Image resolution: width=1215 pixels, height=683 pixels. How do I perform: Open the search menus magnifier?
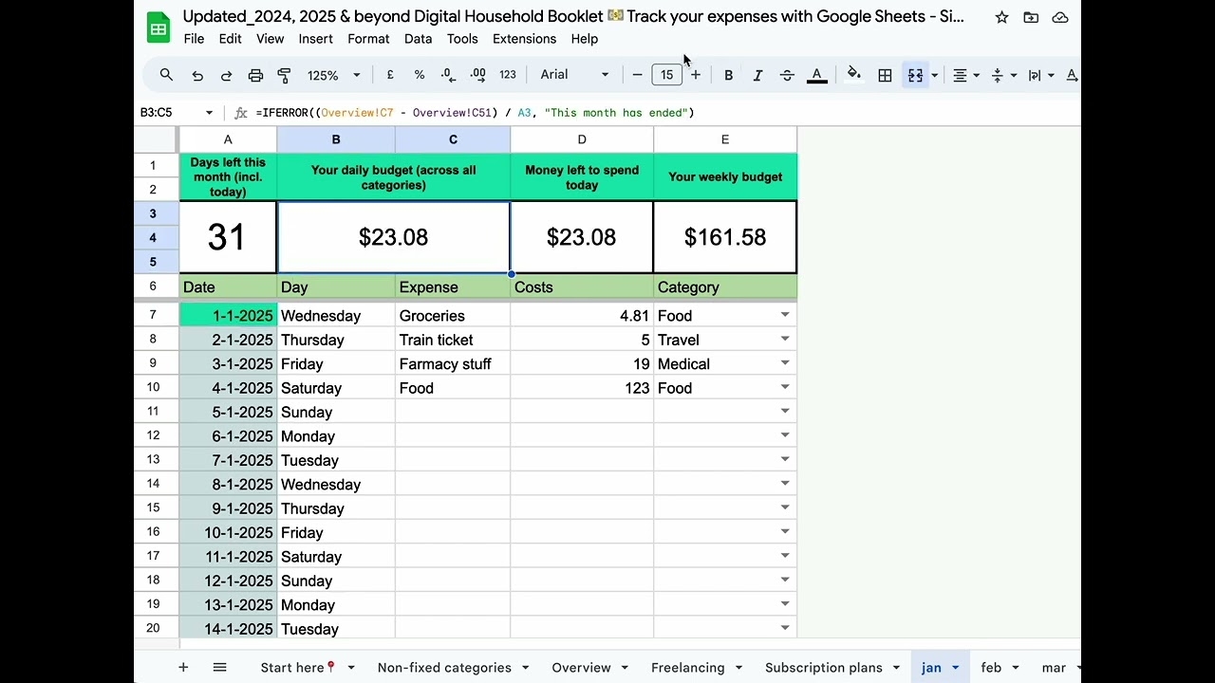pos(166,75)
